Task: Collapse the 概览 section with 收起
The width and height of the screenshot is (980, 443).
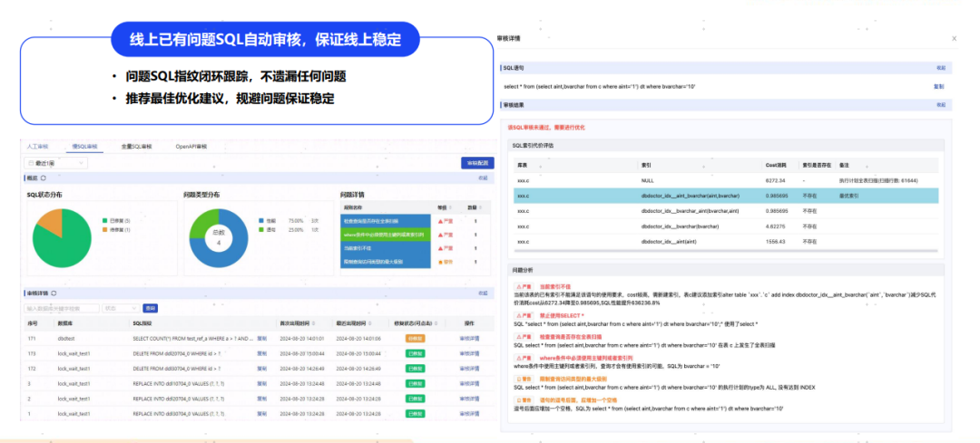Action: (x=483, y=178)
